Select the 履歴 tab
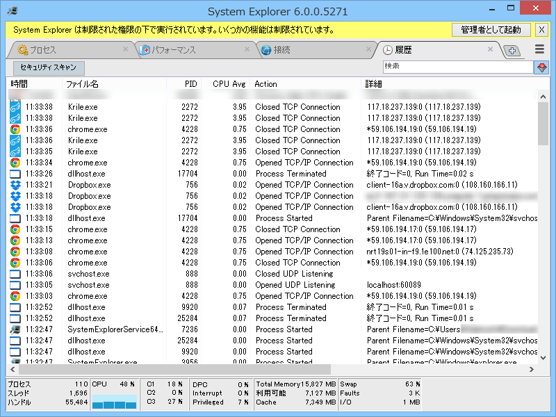The width and height of the screenshot is (556, 417). (x=438, y=50)
